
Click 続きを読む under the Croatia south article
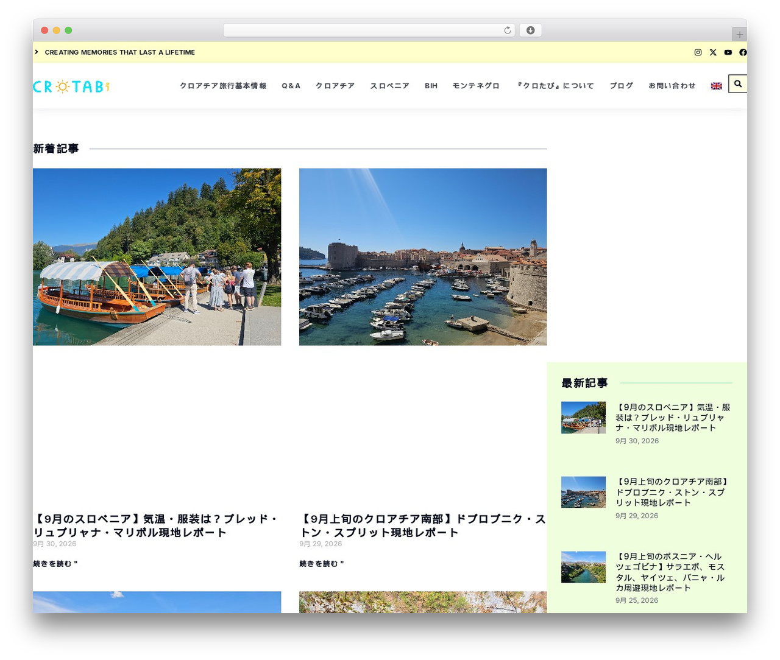click(322, 564)
